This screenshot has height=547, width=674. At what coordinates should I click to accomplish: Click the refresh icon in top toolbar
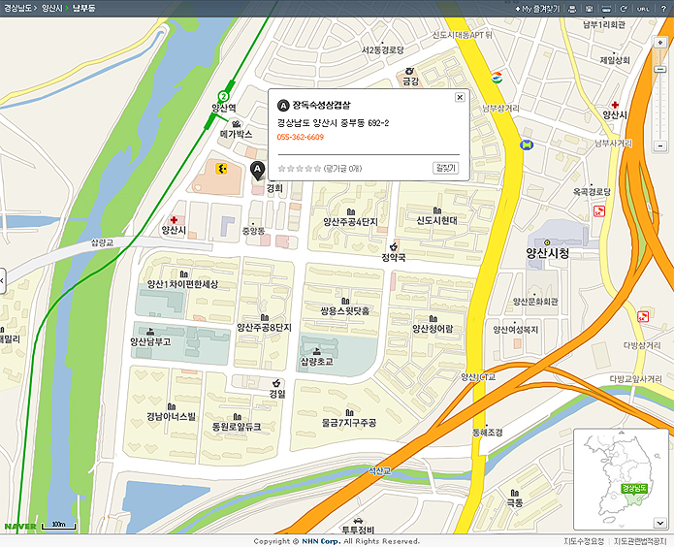pyautogui.click(x=624, y=9)
